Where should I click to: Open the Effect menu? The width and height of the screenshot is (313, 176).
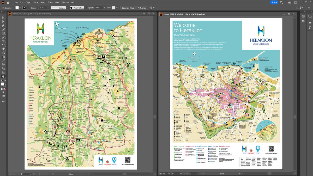[50, 2]
